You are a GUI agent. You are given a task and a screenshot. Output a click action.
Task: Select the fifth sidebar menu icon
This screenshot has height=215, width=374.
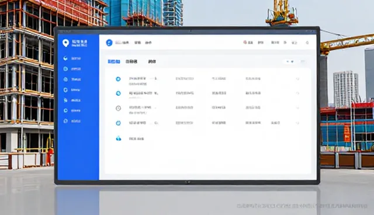pos(65,100)
